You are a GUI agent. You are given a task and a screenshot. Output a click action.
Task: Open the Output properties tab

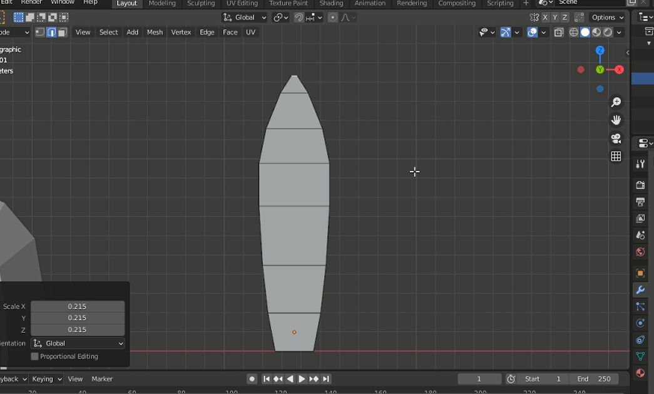640,202
